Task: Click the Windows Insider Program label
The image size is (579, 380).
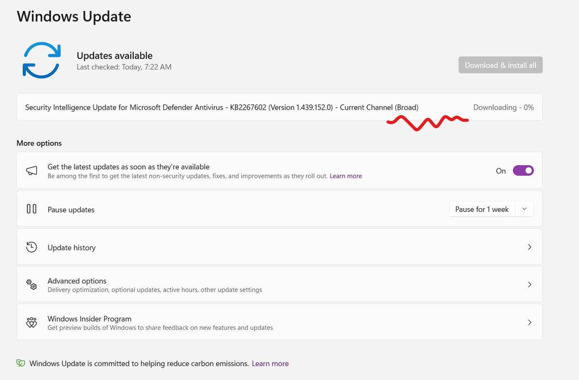Action: (89, 319)
